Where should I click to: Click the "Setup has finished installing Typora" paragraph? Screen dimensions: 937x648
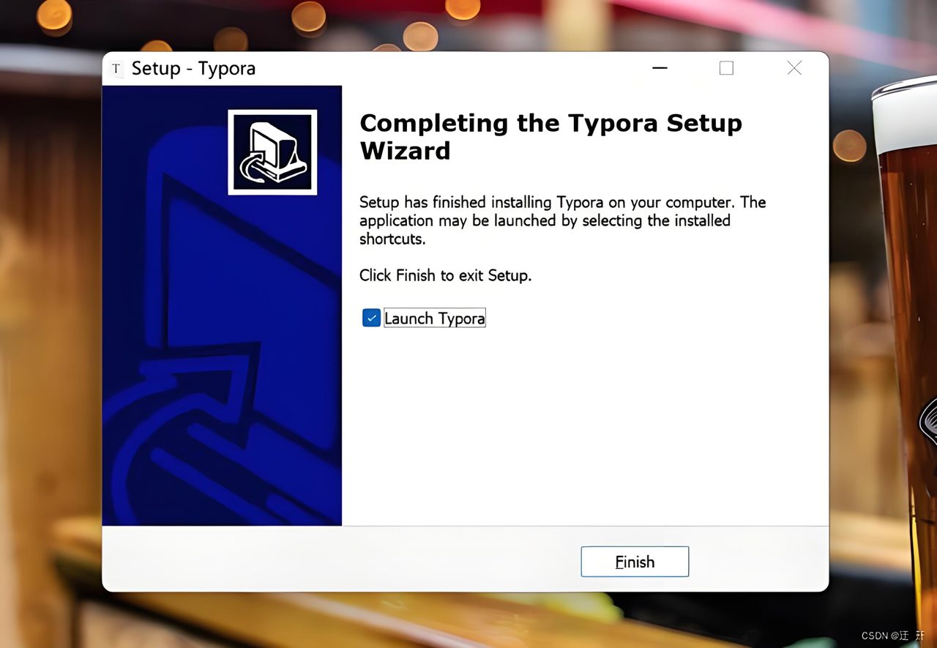[x=562, y=220]
